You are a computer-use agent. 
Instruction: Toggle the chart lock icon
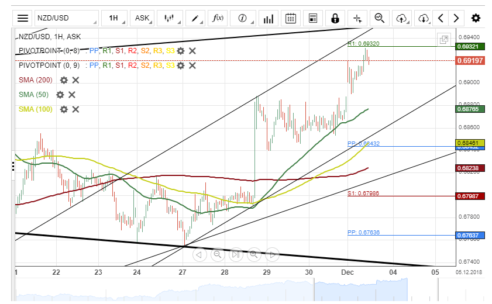pyautogui.click(x=335, y=18)
